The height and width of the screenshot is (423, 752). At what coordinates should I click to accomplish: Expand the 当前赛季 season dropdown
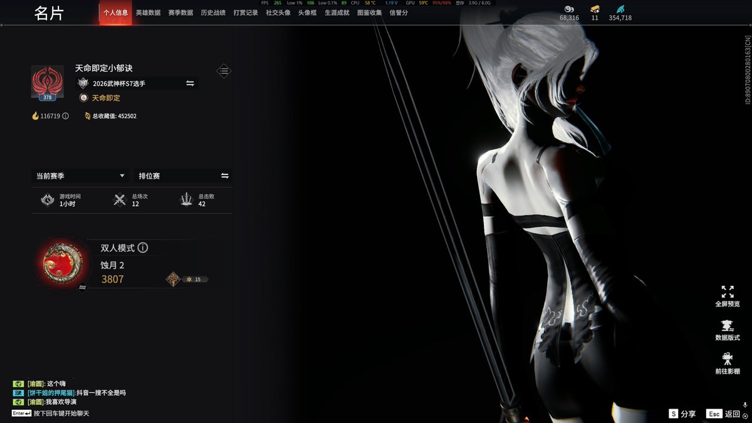pyautogui.click(x=80, y=176)
